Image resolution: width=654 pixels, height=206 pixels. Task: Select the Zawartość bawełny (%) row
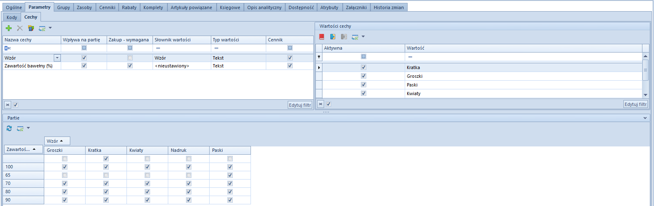(x=158, y=66)
